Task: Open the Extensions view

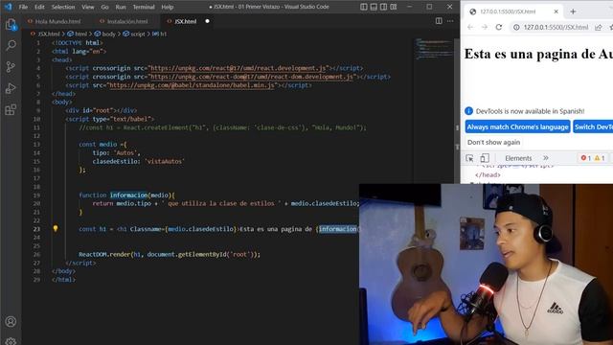Action: pyautogui.click(x=11, y=109)
